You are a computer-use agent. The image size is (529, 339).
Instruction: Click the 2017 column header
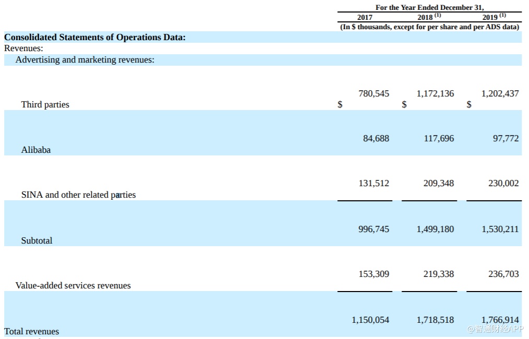point(365,17)
